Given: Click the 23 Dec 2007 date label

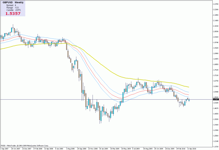Looking at the screenshot, I should coord(27,149).
